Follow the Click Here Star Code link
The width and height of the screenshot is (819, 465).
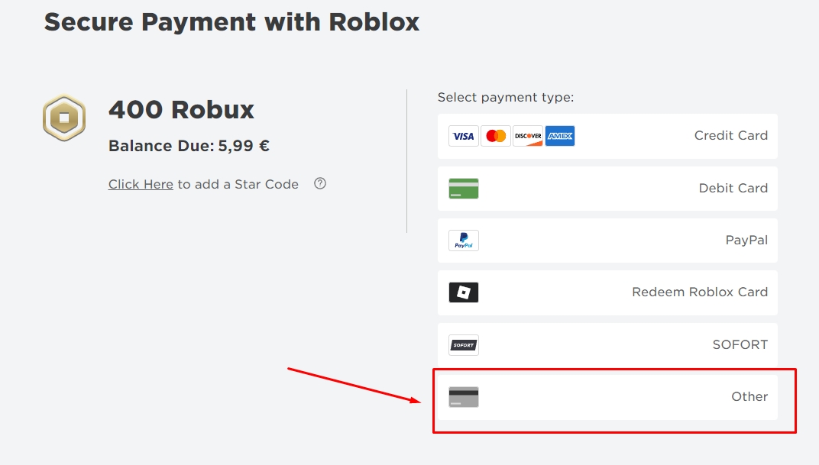[141, 184]
